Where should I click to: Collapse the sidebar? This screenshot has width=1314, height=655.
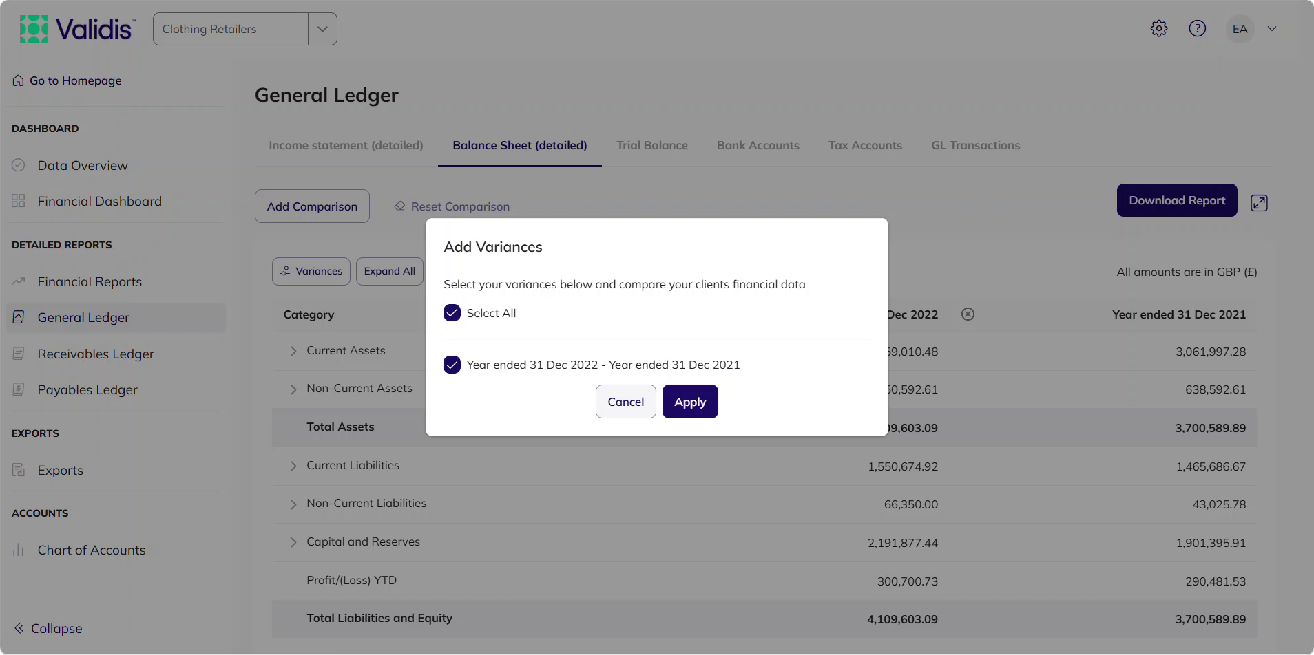point(48,628)
